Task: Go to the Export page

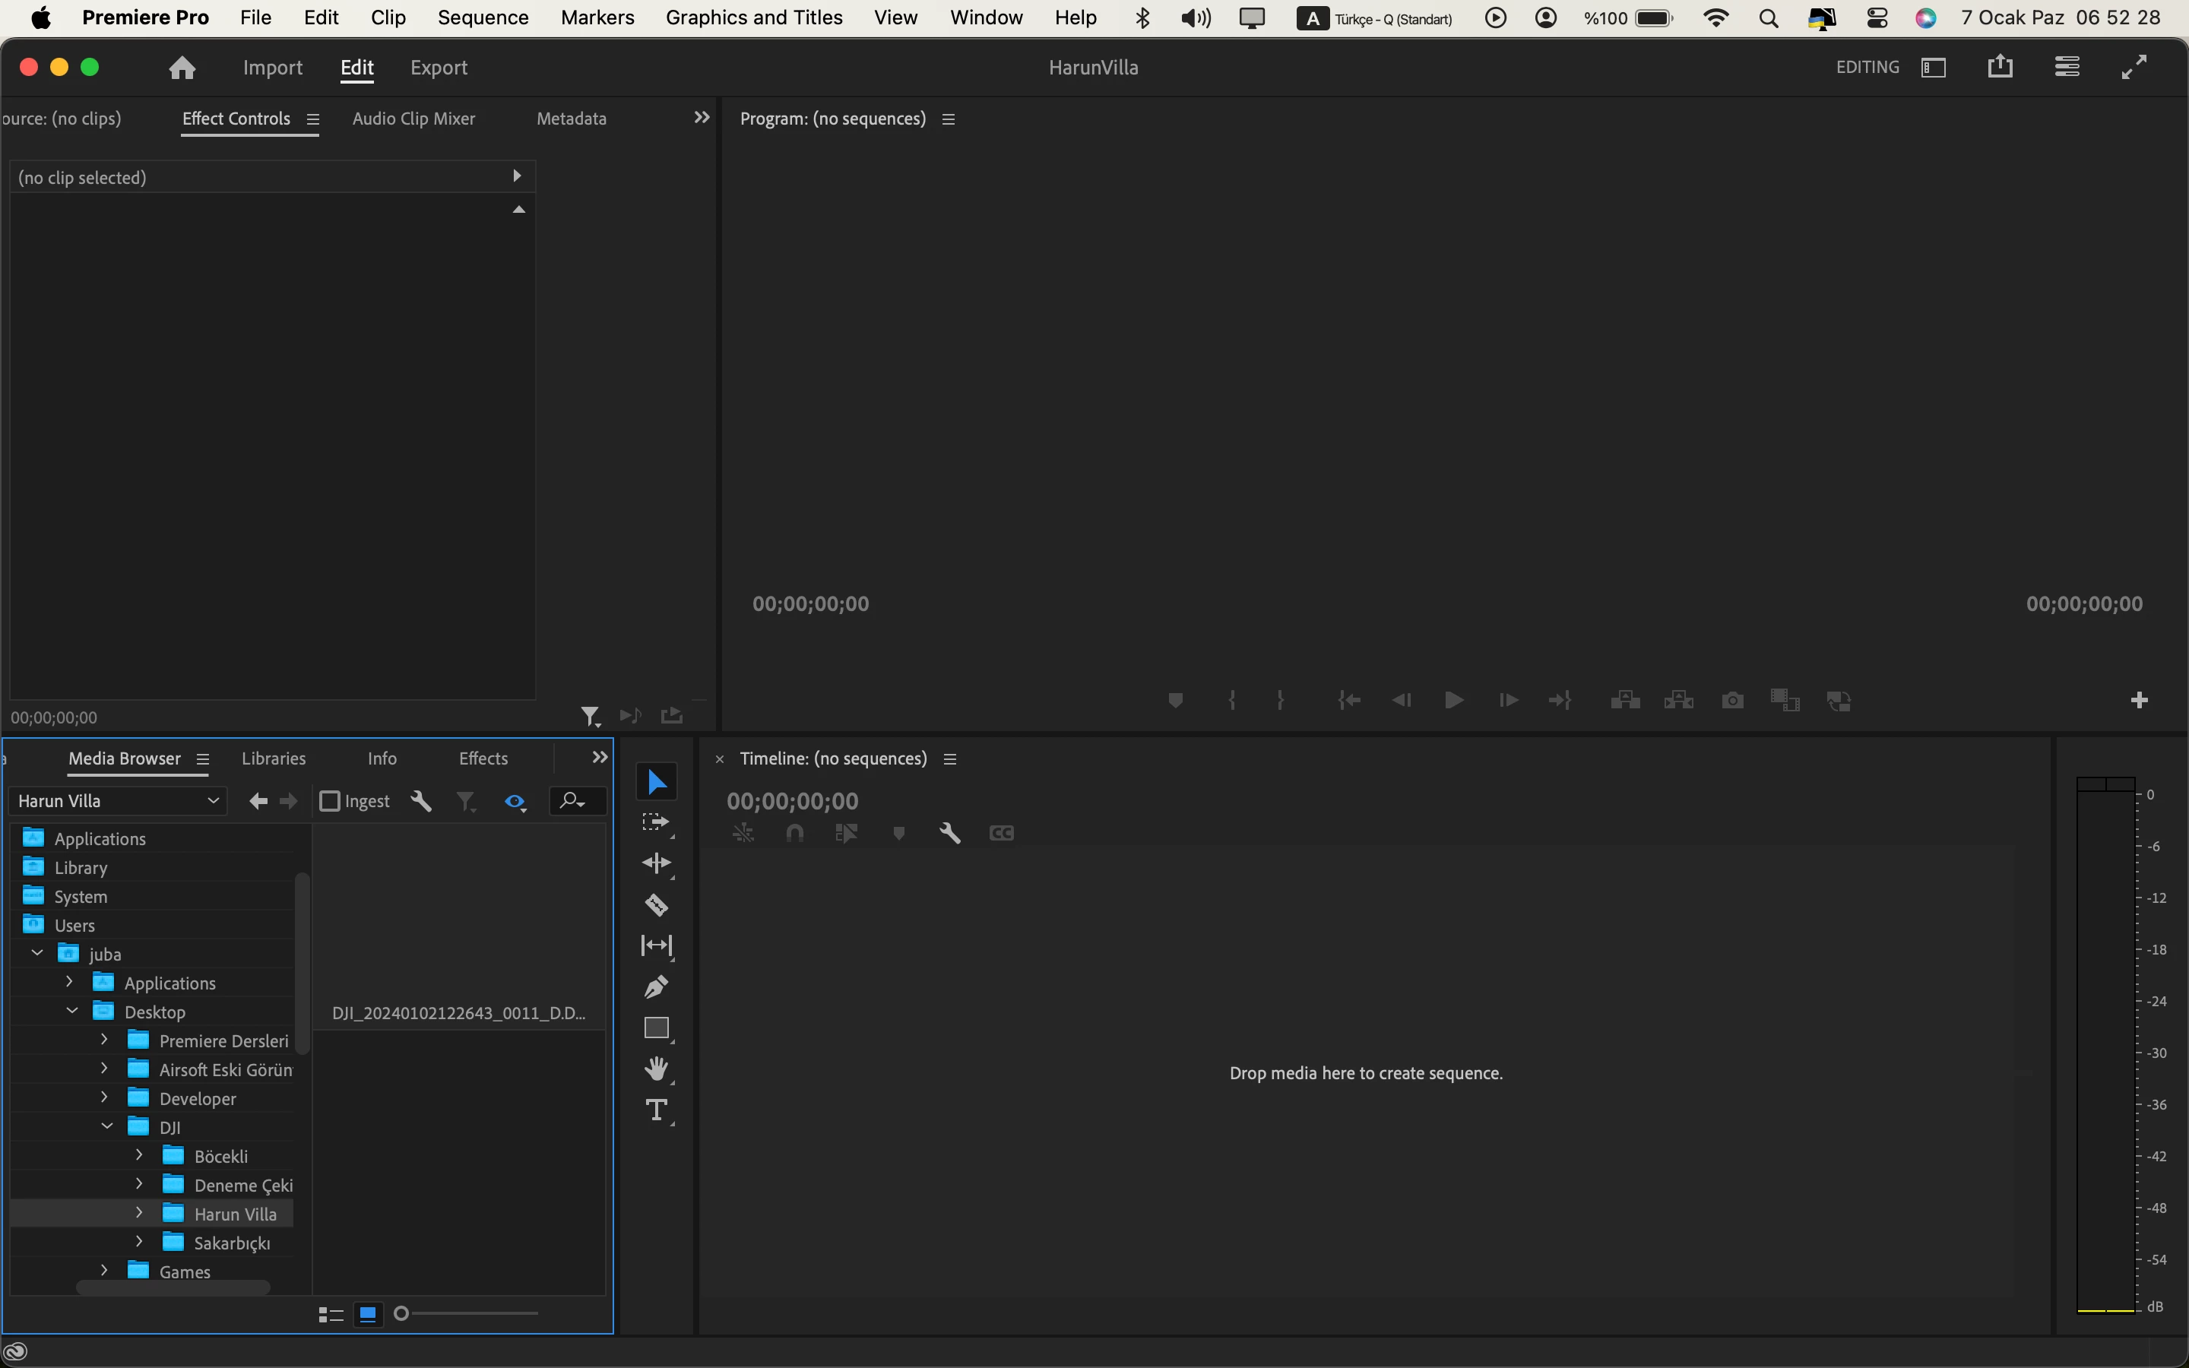Action: click(439, 67)
